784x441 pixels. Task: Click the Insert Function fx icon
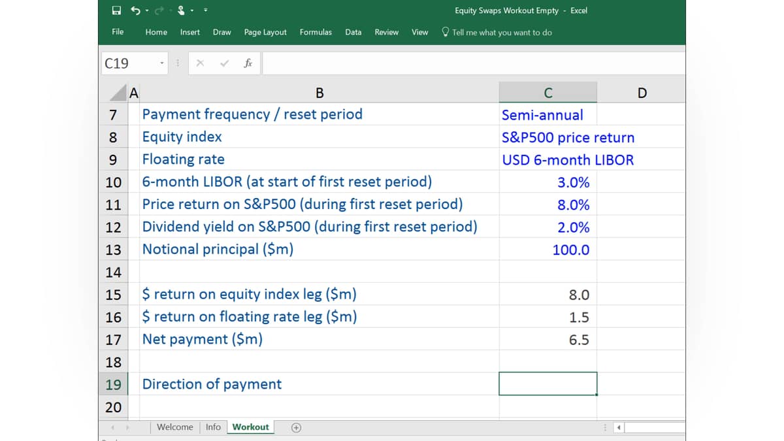(x=248, y=63)
